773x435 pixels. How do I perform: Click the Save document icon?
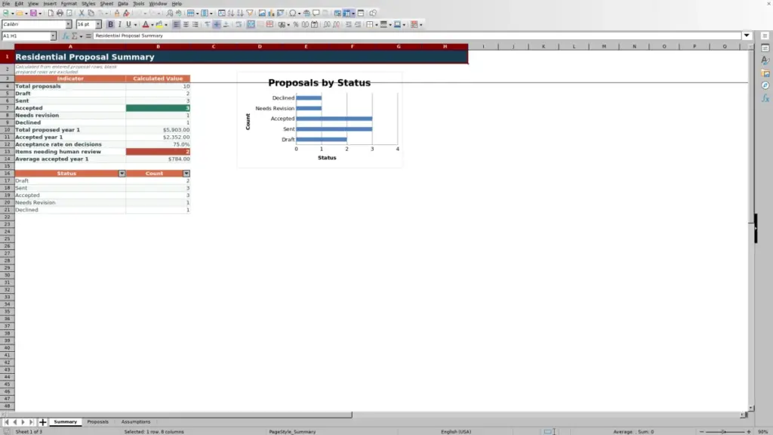pyautogui.click(x=33, y=13)
